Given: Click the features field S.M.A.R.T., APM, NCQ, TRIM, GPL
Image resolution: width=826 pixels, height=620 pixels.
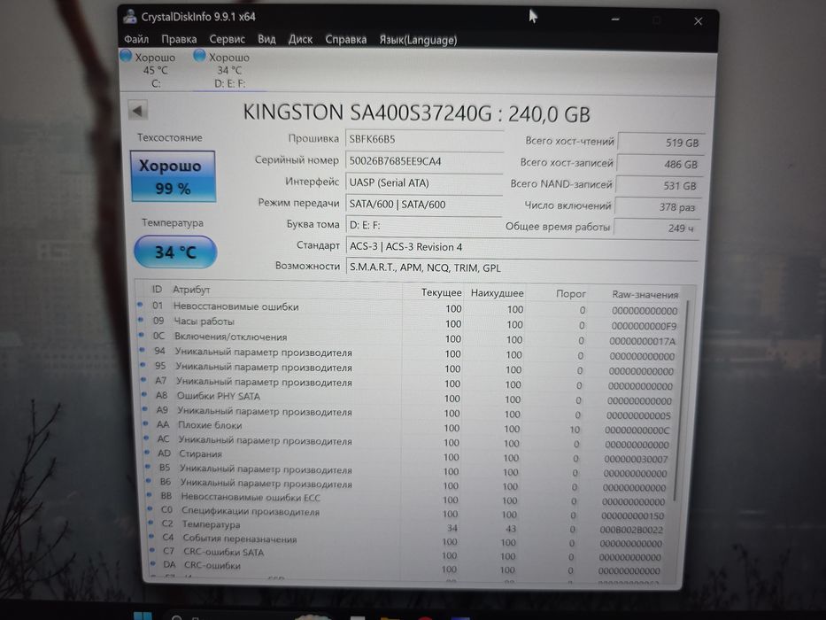Looking at the screenshot, I should (x=521, y=267).
